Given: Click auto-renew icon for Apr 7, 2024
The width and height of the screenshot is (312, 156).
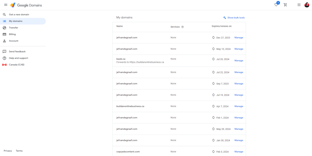Looking at the screenshot, I should click(x=214, y=106).
